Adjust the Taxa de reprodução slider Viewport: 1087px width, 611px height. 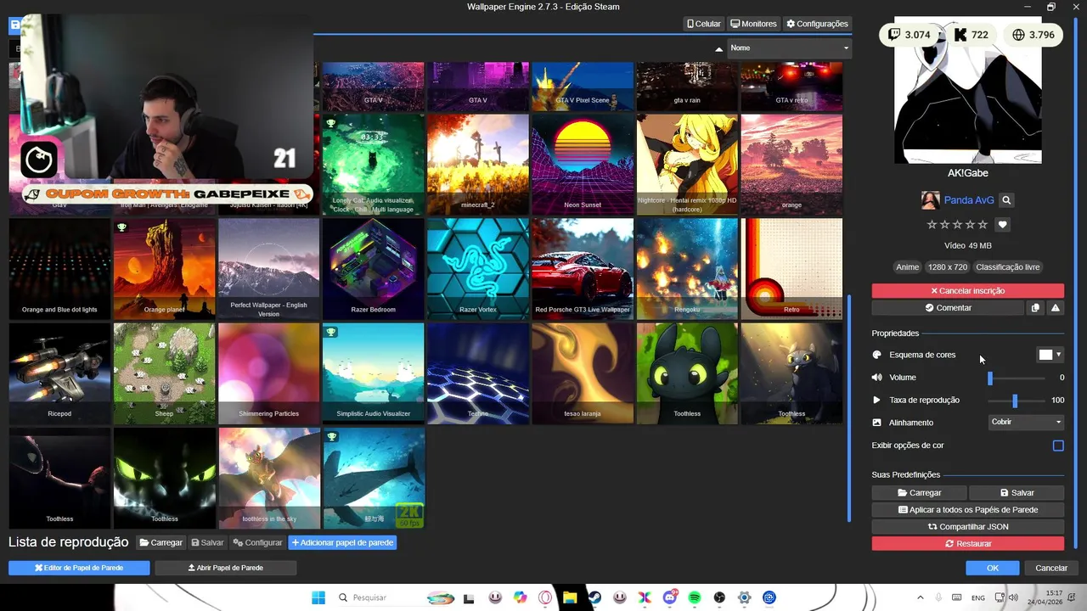tap(1017, 401)
